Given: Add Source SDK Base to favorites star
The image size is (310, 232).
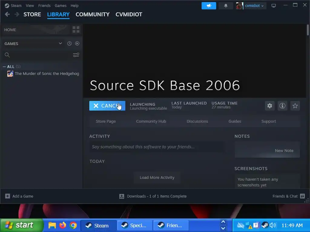Looking at the screenshot, I should [x=295, y=106].
